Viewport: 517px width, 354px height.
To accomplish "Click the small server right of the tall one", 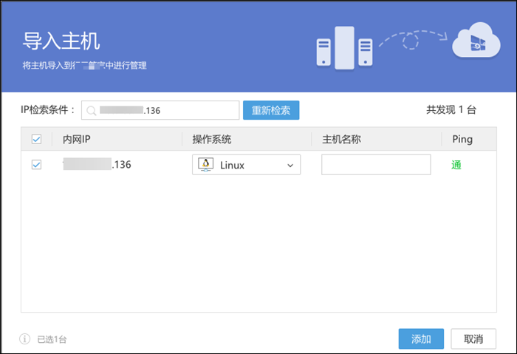I will pos(365,53).
